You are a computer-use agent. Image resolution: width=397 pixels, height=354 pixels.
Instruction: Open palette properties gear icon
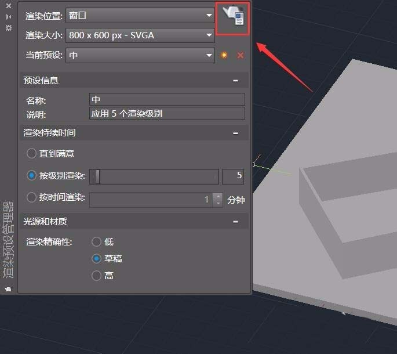point(9,28)
